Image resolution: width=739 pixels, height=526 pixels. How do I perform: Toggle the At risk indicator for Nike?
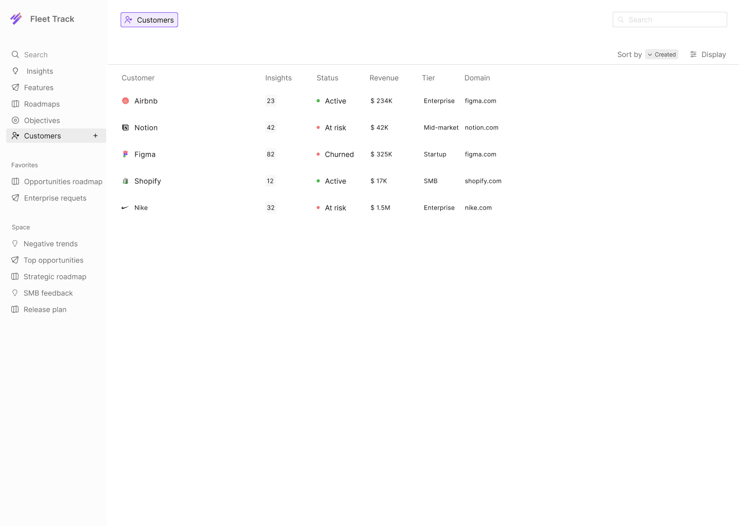click(x=318, y=208)
